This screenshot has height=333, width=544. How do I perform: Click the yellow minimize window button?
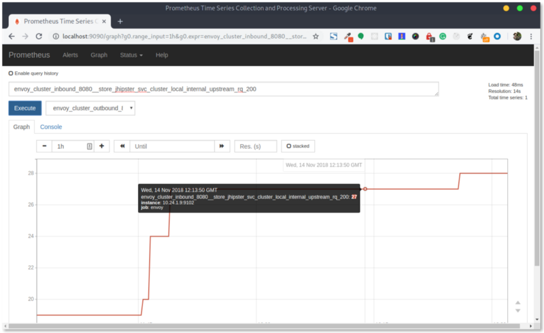(506, 8)
